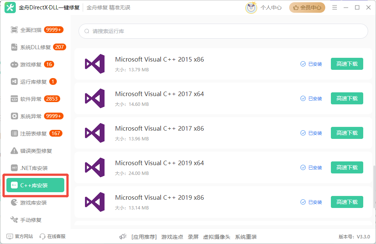Click the .NET library icon
Viewport: 376px width, 244px height.
[x=14, y=168]
